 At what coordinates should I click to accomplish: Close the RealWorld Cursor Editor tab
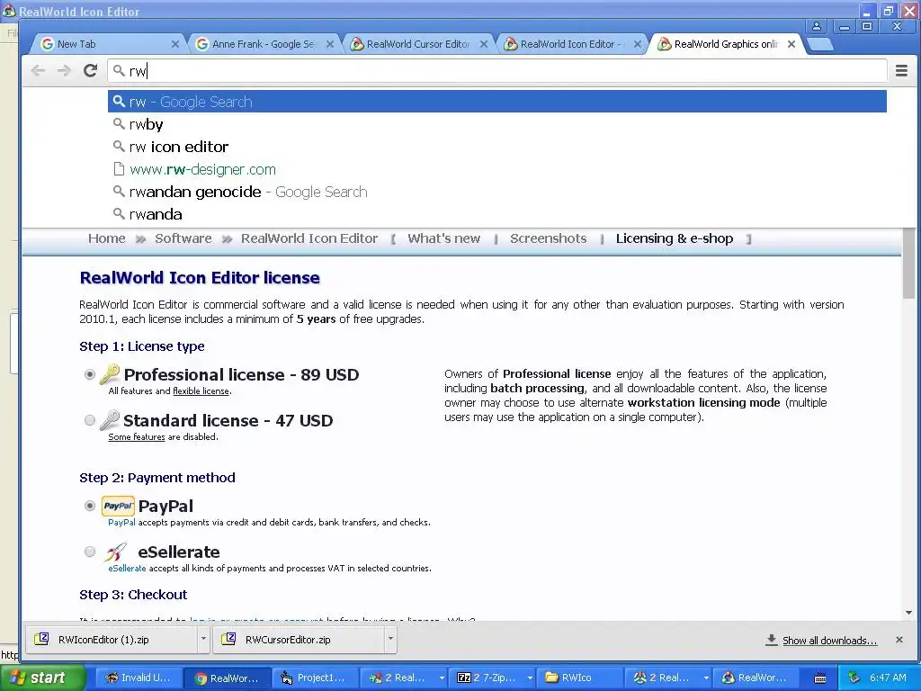pyautogui.click(x=484, y=44)
